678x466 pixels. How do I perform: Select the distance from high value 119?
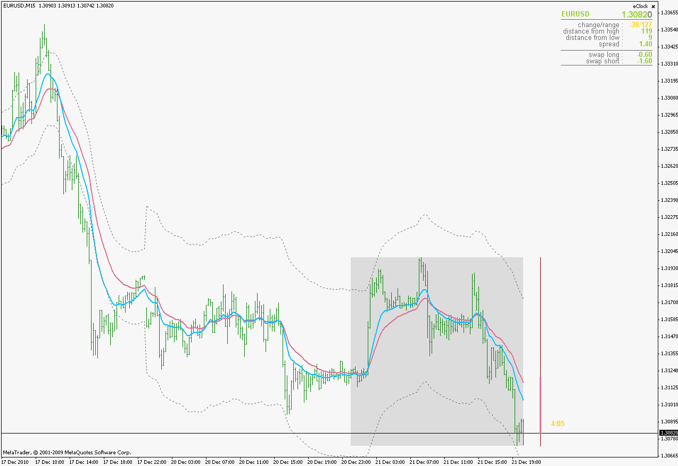[x=647, y=31]
